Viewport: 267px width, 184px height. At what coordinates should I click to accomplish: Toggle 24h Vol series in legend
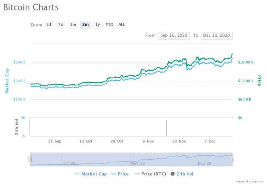pyautogui.click(x=182, y=174)
